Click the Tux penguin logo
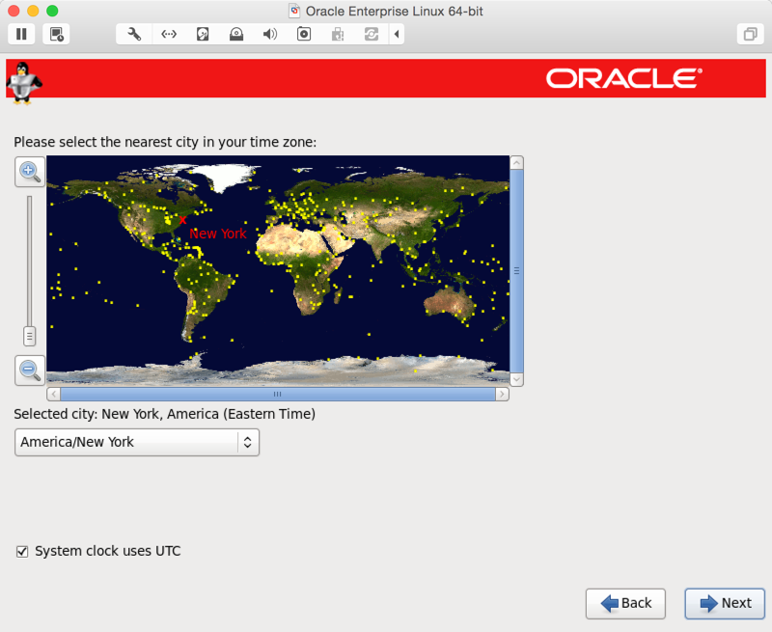Image resolution: width=772 pixels, height=632 pixels. point(23,83)
